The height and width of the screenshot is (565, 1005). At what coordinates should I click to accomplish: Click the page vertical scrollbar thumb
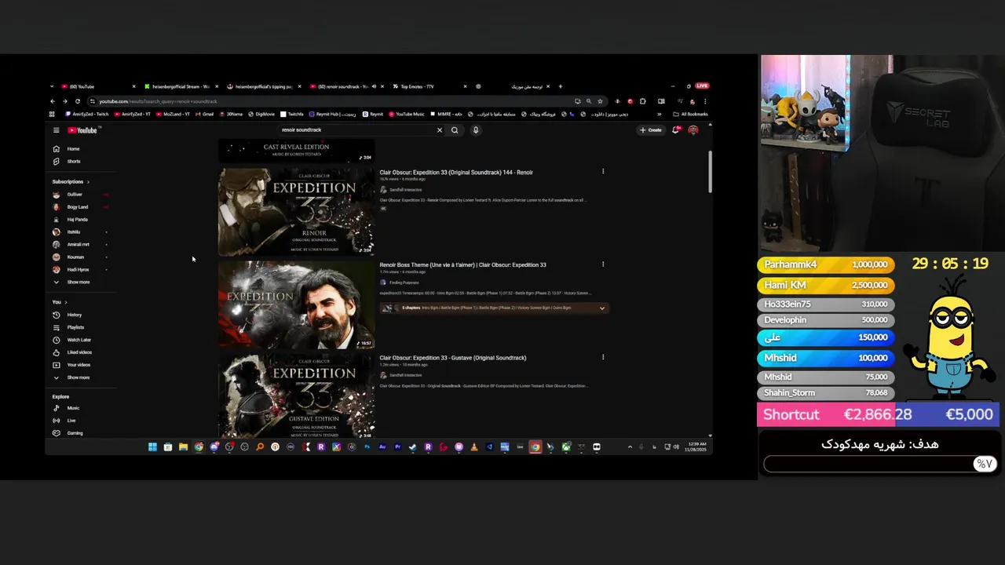711,172
